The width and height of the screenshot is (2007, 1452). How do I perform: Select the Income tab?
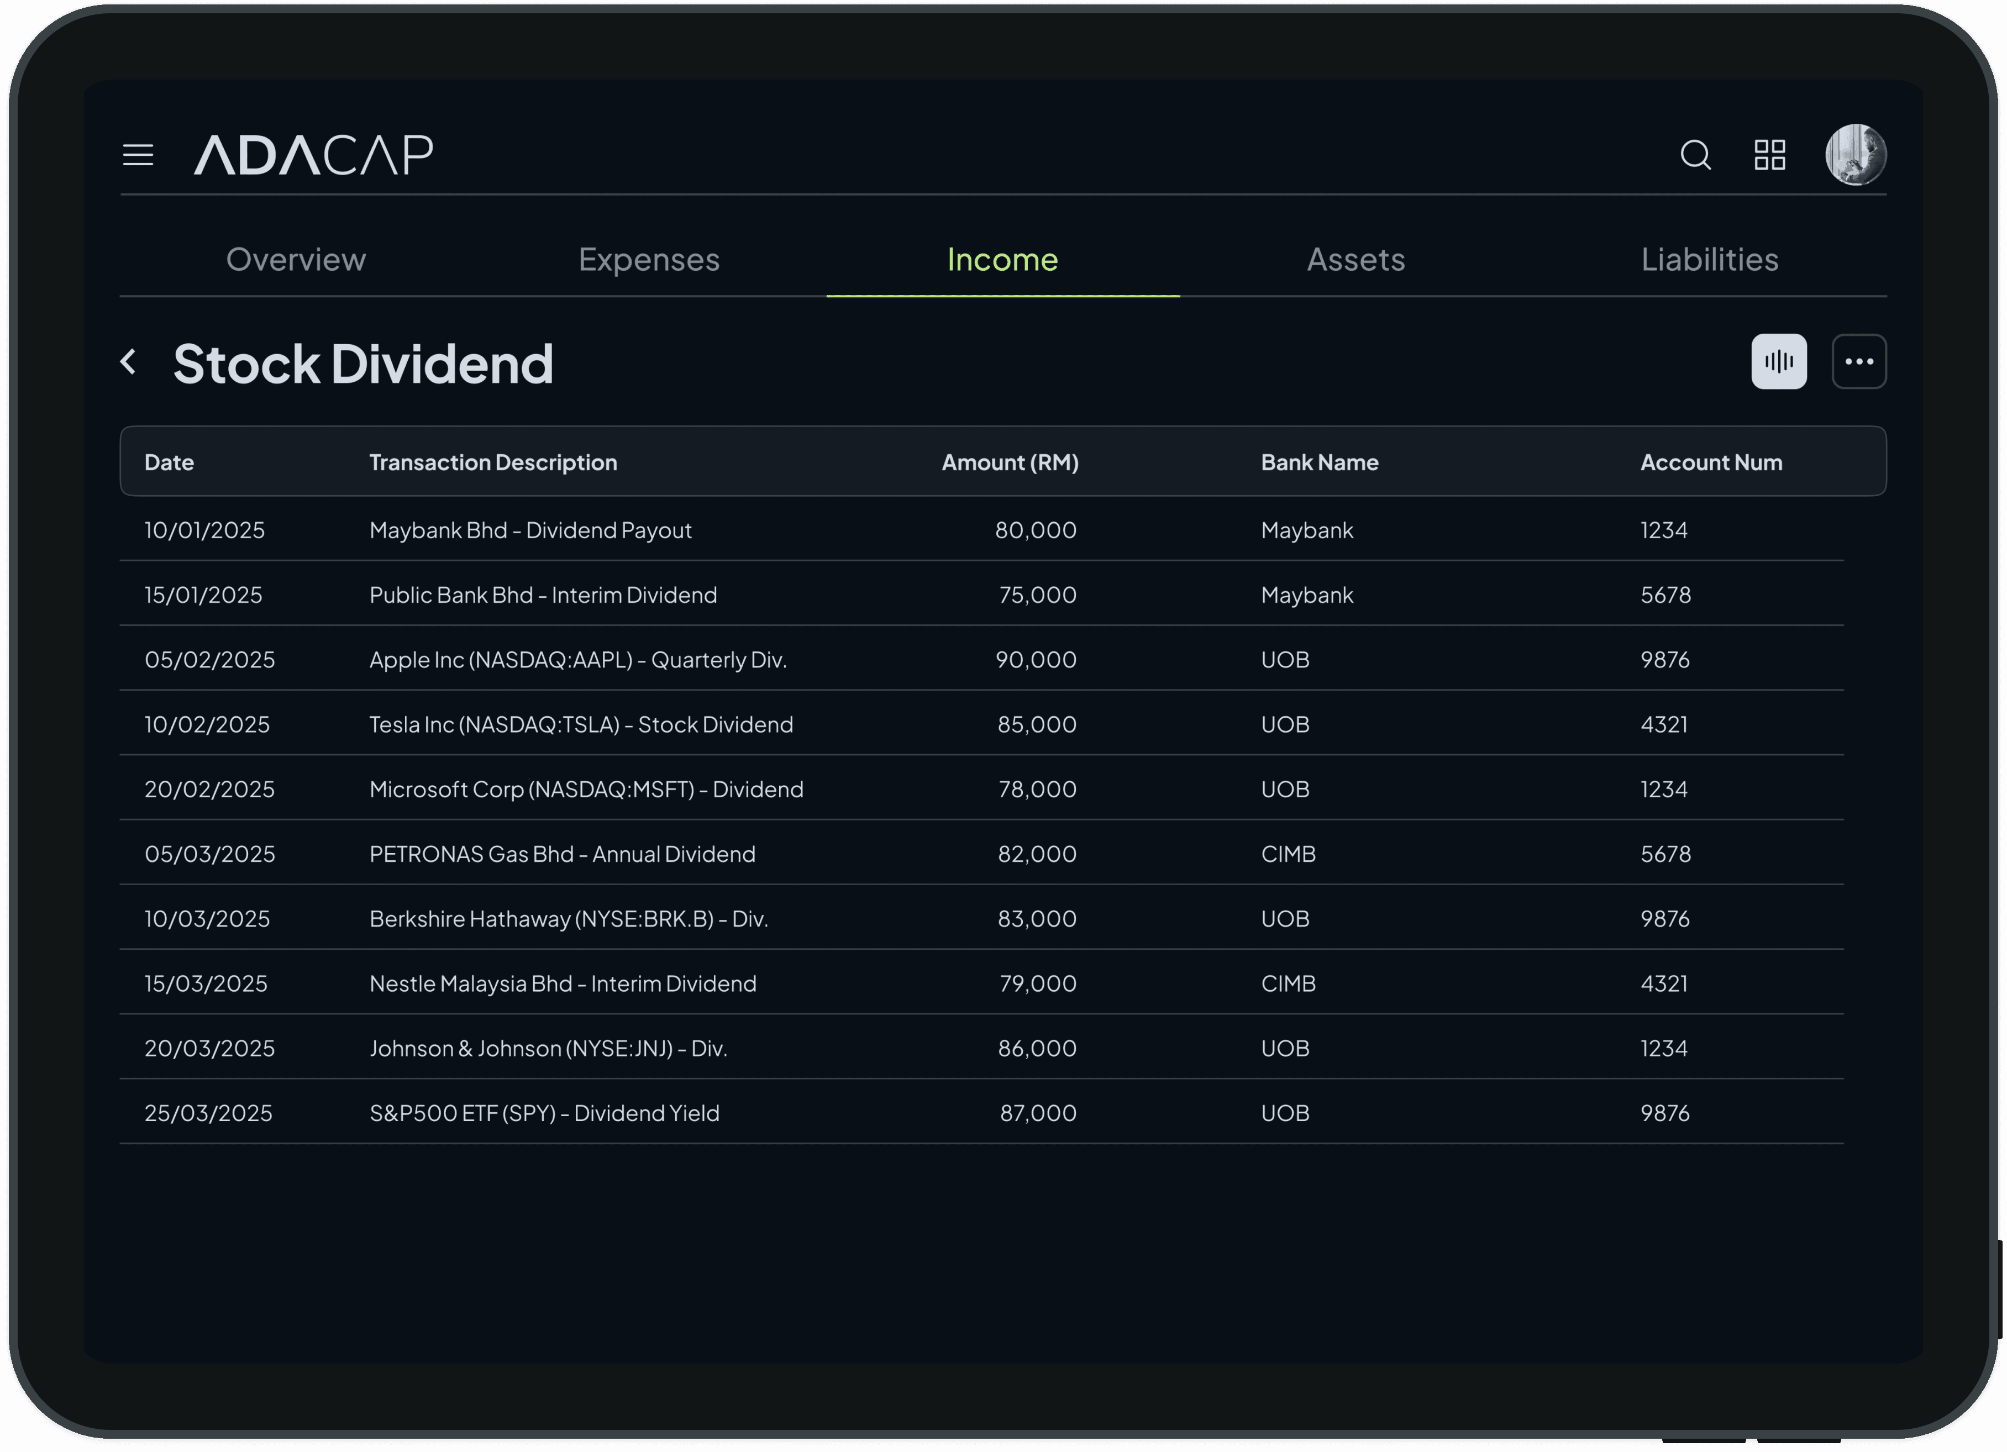pyautogui.click(x=1002, y=259)
